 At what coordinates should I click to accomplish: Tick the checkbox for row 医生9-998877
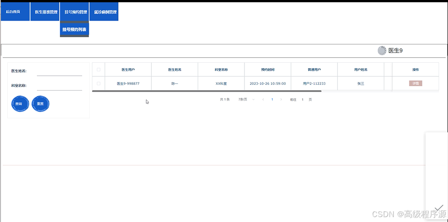(x=98, y=83)
